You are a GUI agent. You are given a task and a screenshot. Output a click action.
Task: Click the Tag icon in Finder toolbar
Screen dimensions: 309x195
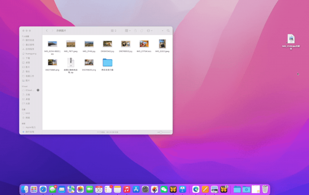142,30
